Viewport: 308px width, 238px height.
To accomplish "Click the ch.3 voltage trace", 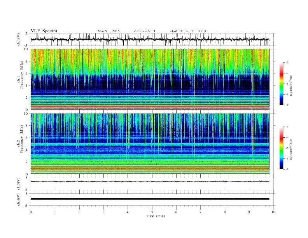I will pyautogui.click(x=150, y=181).
